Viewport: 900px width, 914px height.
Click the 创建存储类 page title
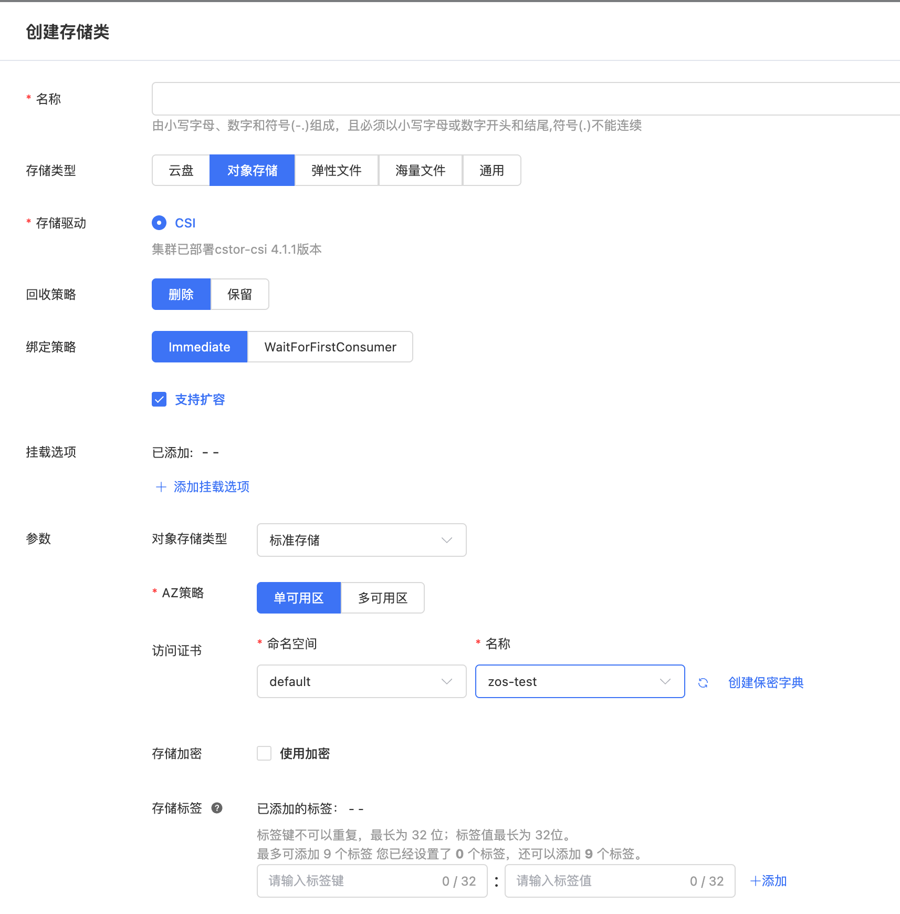click(x=68, y=32)
